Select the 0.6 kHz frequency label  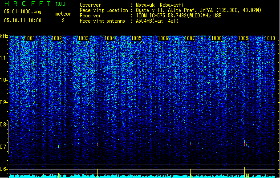tap(4, 169)
